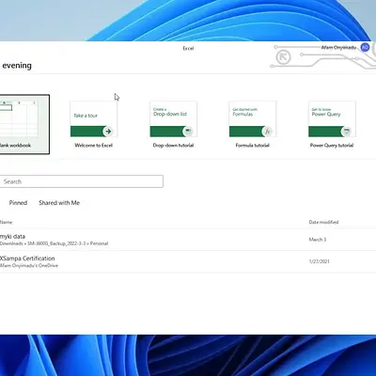The width and height of the screenshot is (376, 376).
Task: Click the 1/27/2021 modified date
Action: pyautogui.click(x=319, y=261)
